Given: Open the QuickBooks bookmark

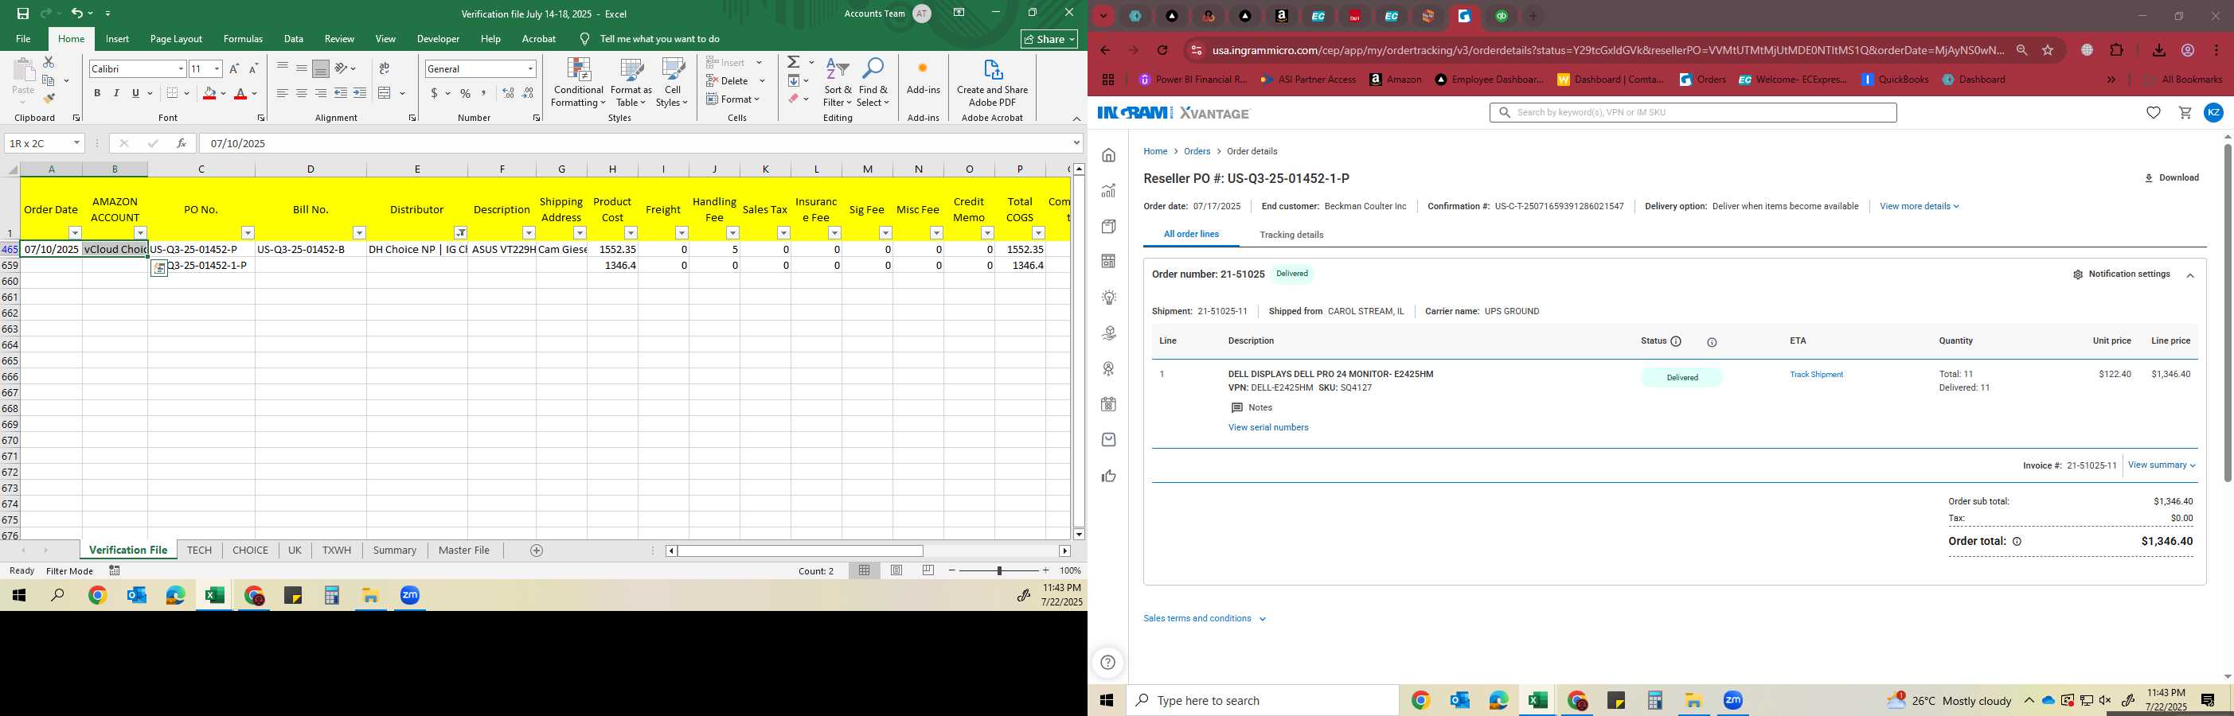Looking at the screenshot, I should click(1896, 80).
